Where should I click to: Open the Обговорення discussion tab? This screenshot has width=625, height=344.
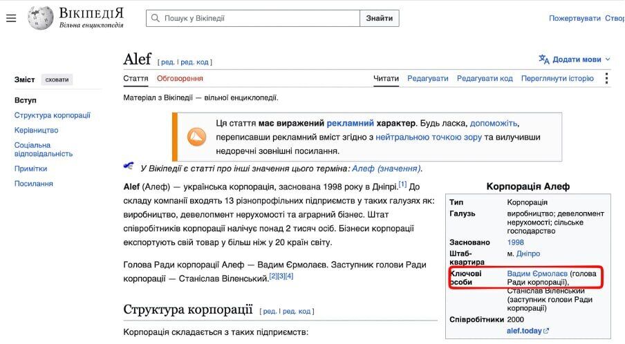180,79
